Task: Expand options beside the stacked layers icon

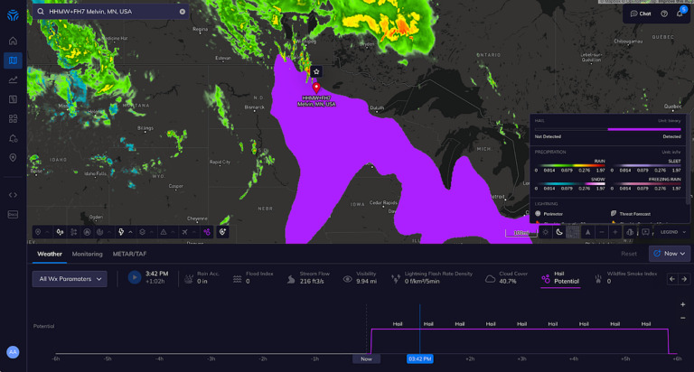Action: [x=152, y=232]
